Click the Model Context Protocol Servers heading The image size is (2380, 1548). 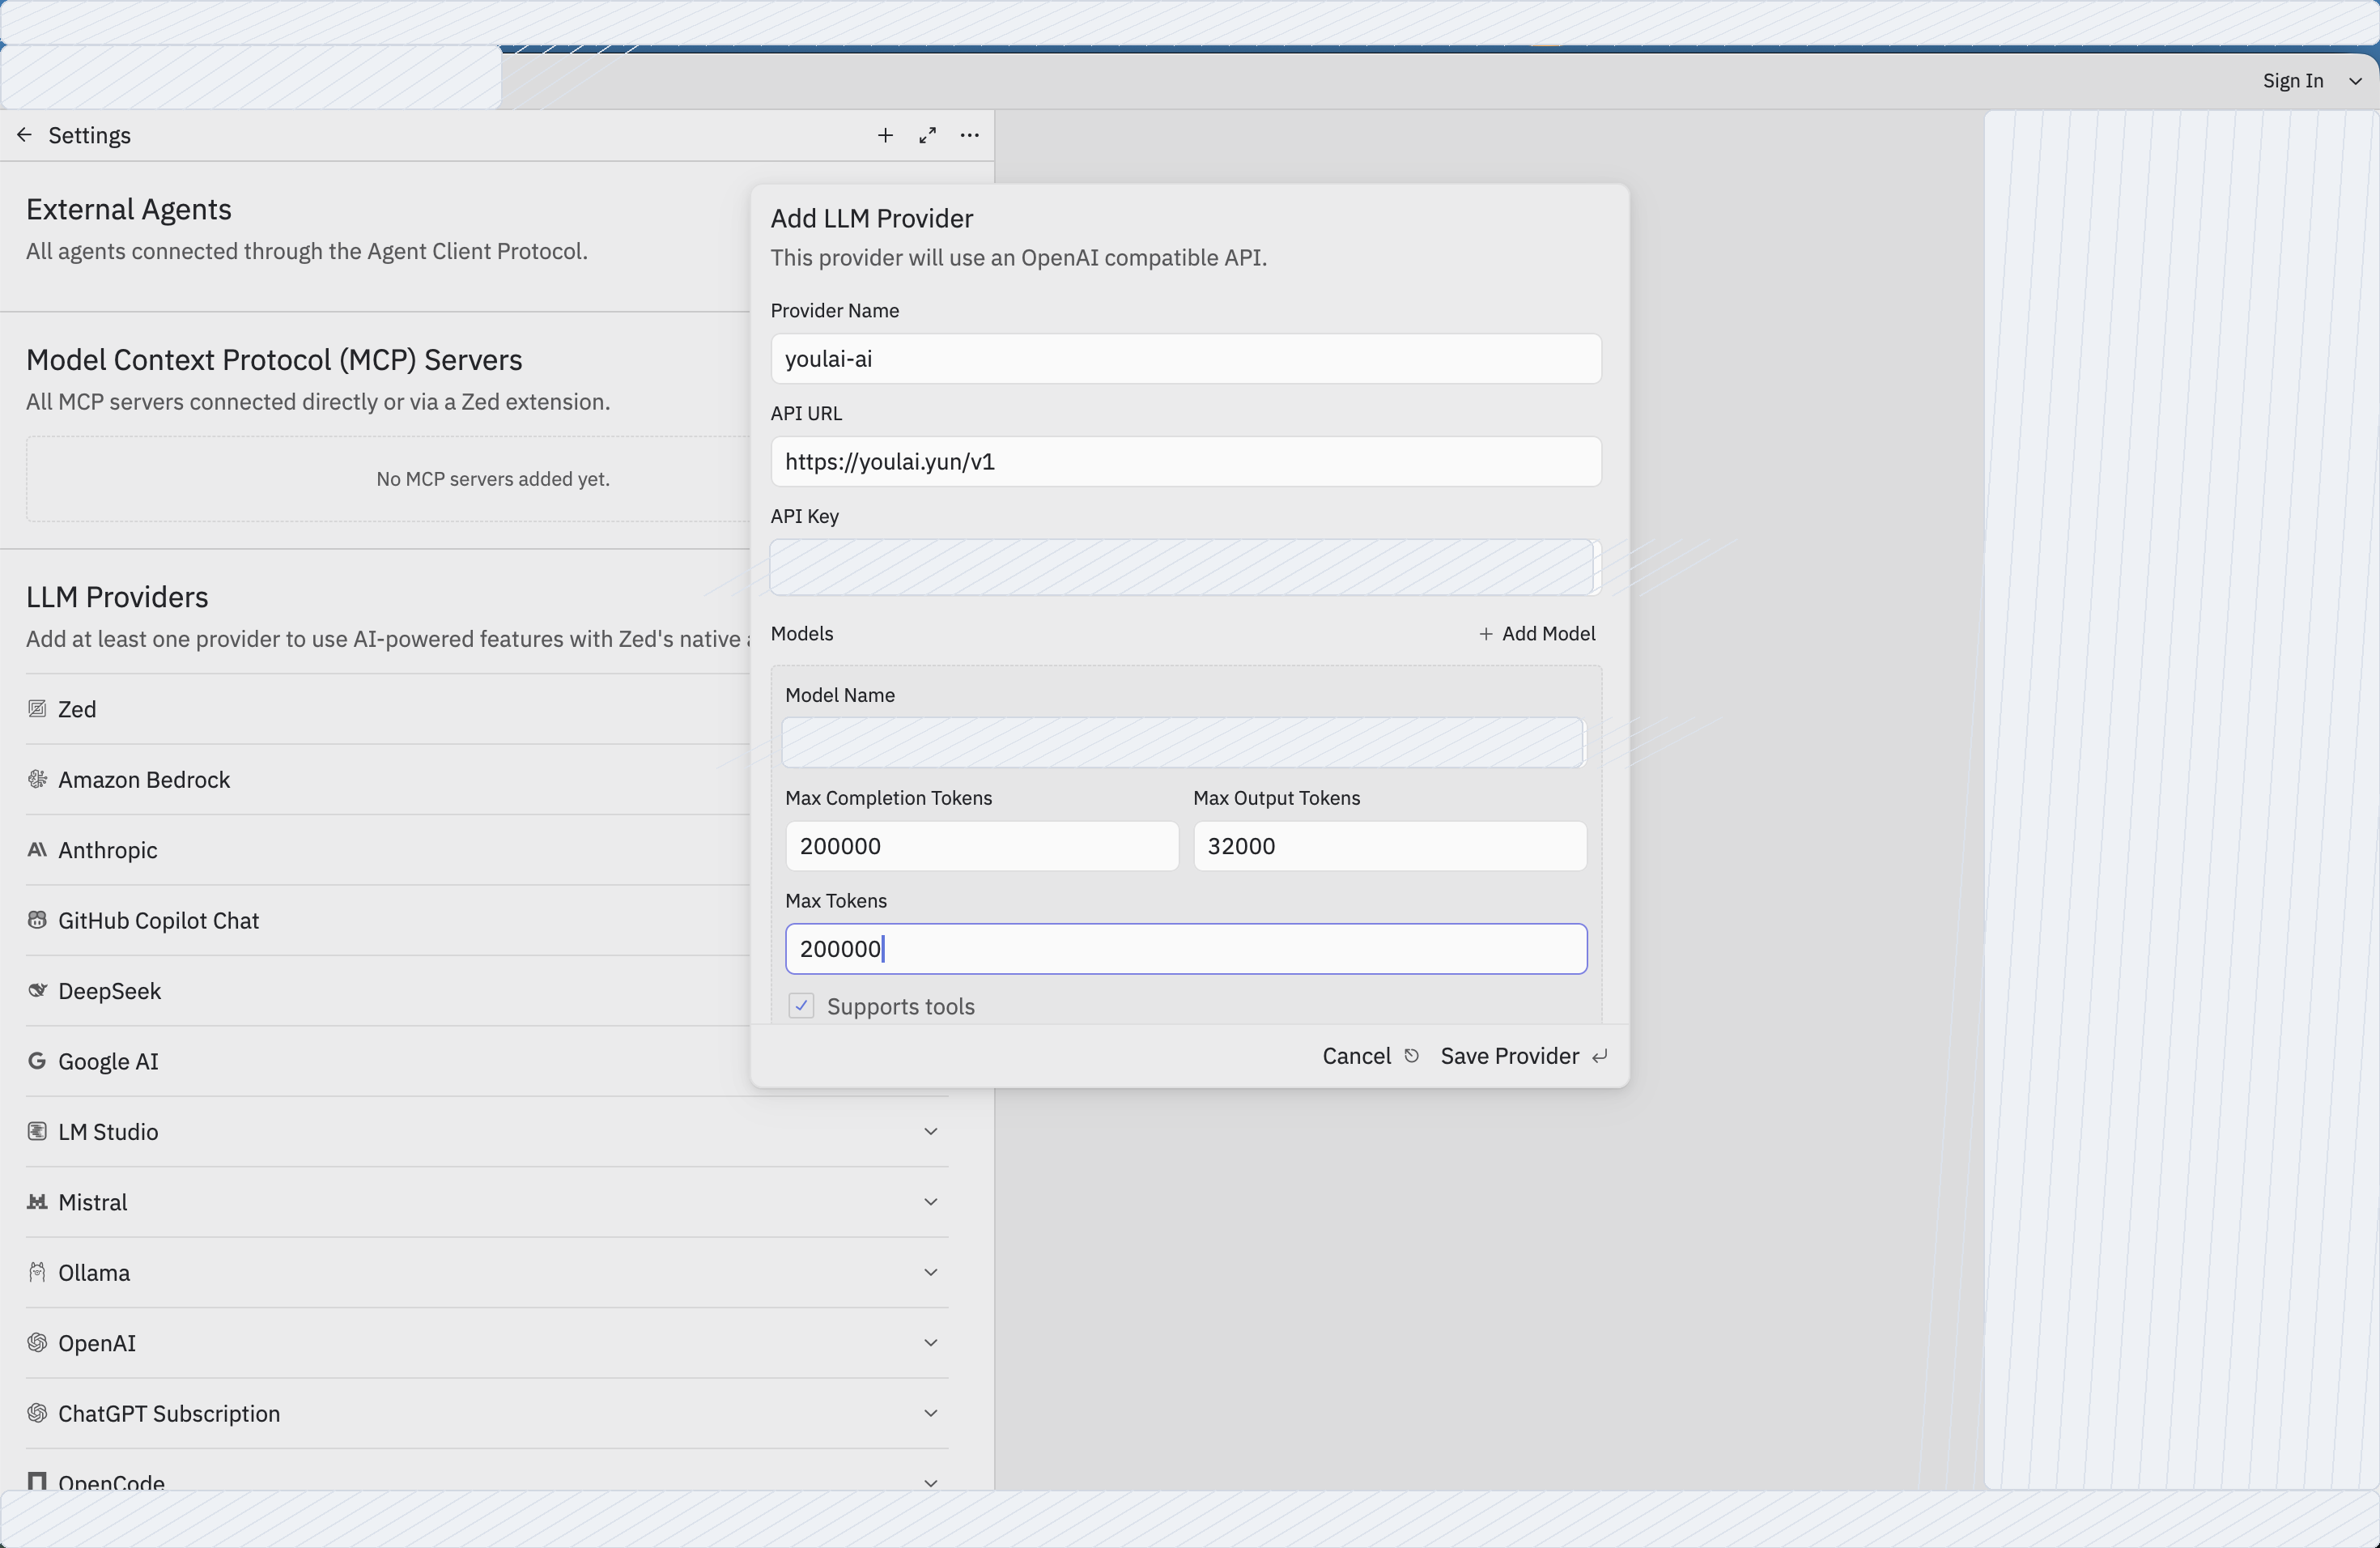click(274, 360)
